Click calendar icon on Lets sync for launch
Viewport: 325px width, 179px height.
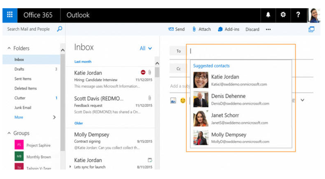click(x=150, y=160)
